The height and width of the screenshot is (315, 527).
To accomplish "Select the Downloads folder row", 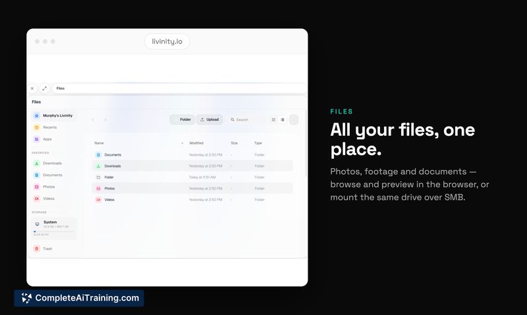I will [192, 166].
